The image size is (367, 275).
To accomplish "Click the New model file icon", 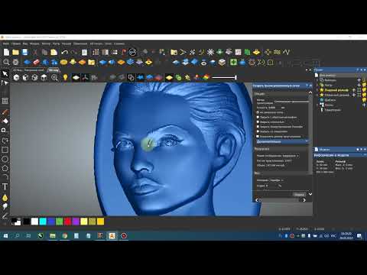I will tap(6, 52).
